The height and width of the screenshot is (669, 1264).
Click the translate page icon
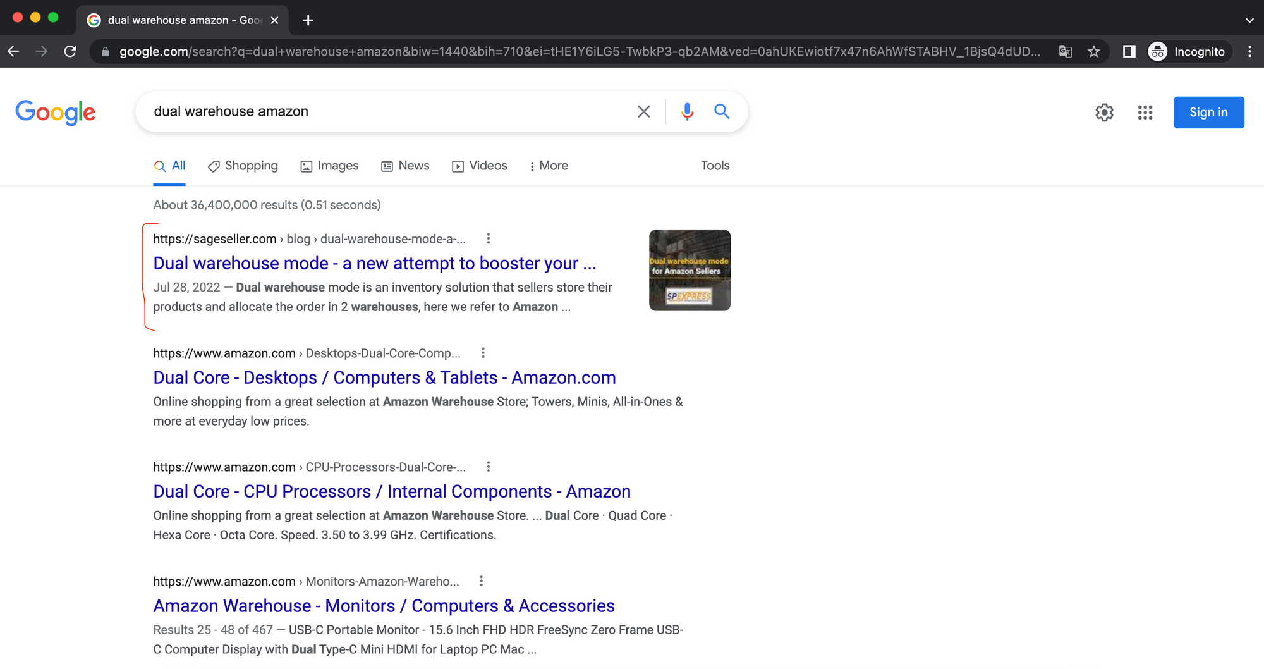click(1066, 51)
